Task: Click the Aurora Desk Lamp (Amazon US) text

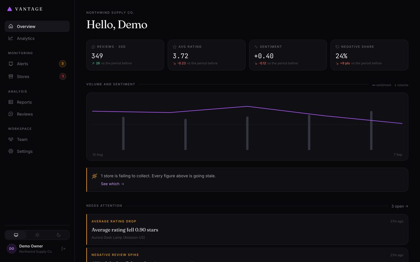Action: [x=118, y=237]
